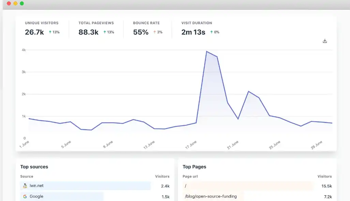The width and height of the screenshot is (350, 201).
Task: Click the highest peak point on the chart
Action: click(x=207, y=51)
